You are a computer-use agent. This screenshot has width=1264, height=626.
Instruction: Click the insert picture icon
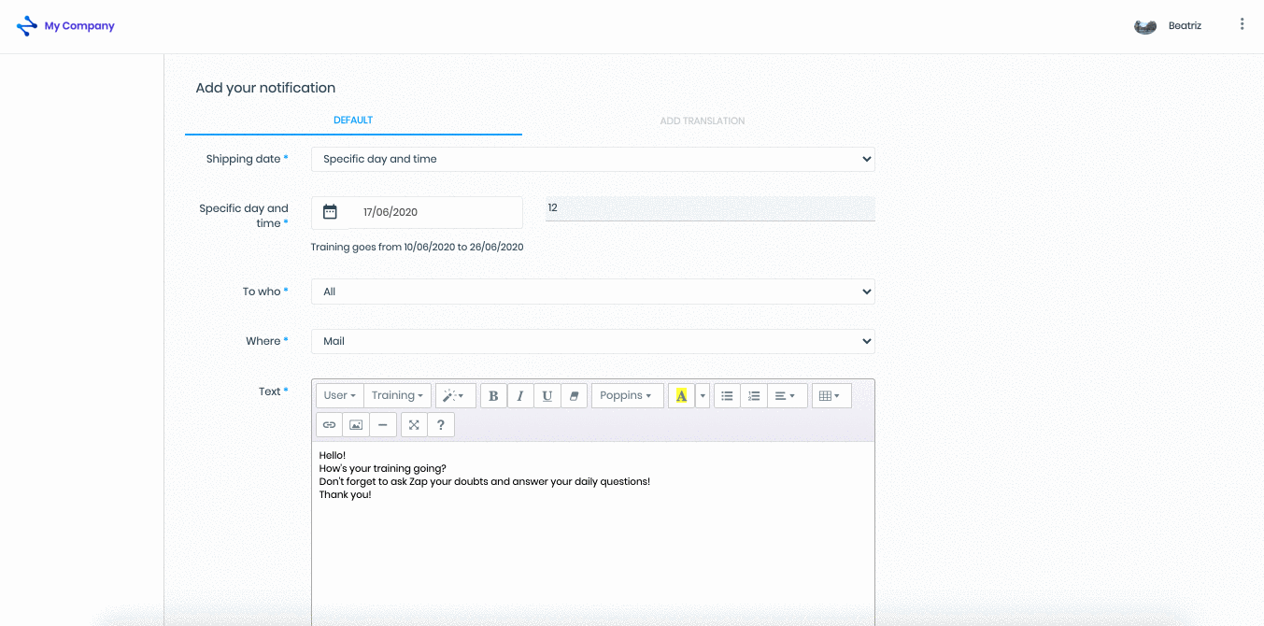pyautogui.click(x=356, y=425)
